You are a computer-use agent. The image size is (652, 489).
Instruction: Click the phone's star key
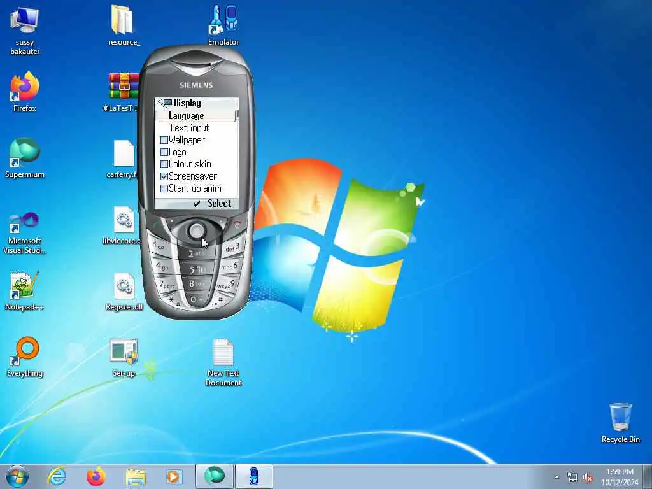click(173, 301)
